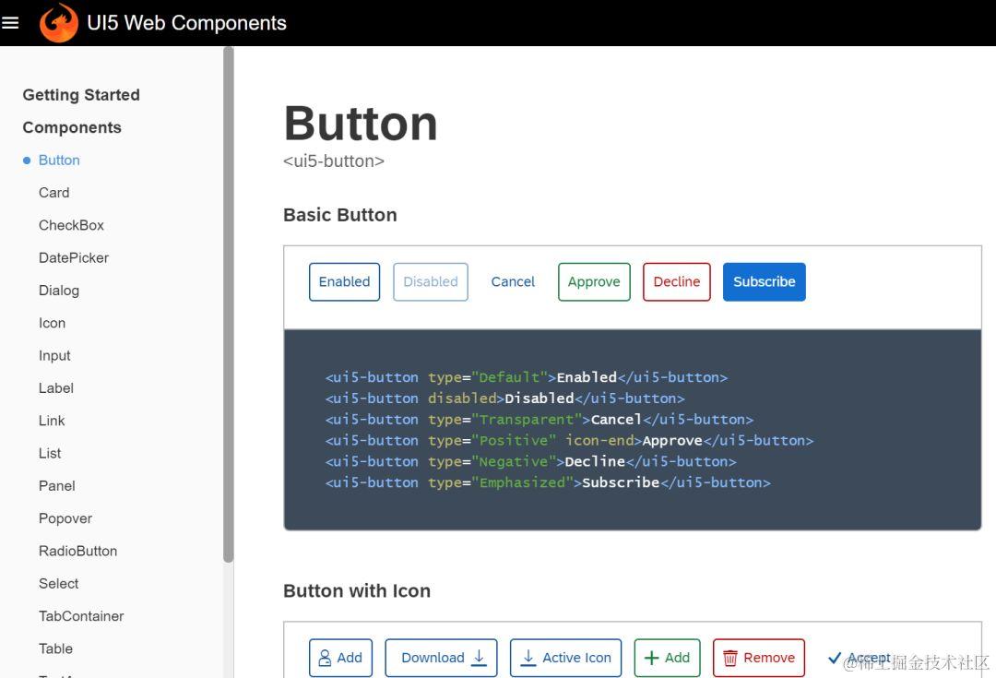
Task: Select Button in the sidebar
Action: [x=59, y=161]
